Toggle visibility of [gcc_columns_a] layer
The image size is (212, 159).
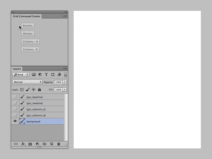click(x=15, y=109)
